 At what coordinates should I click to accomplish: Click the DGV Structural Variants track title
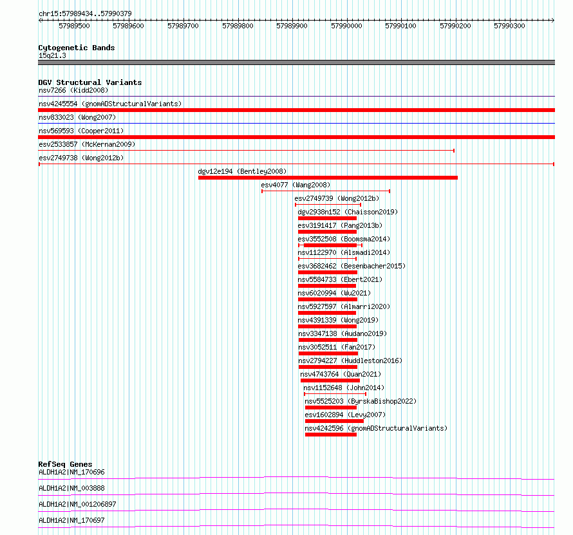click(90, 82)
